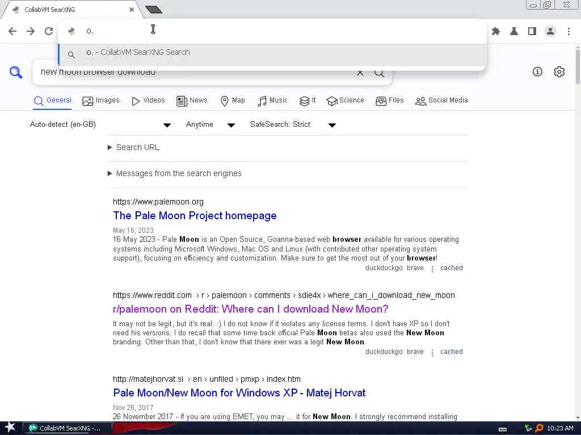581x435 pixels.
Task: Switch to the Social Media tab
Action: pyautogui.click(x=441, y=101)
